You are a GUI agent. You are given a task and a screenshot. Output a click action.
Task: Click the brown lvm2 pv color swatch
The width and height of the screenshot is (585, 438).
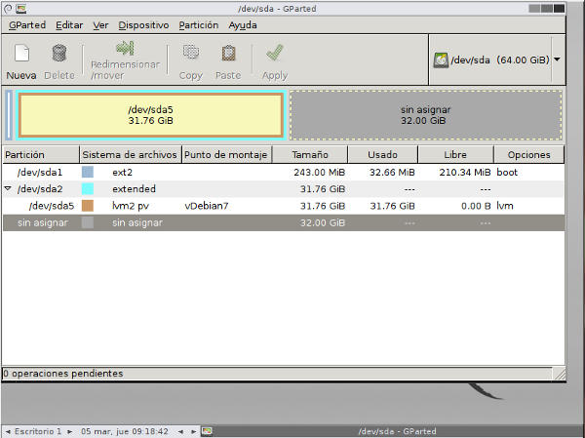pos(88,206)
